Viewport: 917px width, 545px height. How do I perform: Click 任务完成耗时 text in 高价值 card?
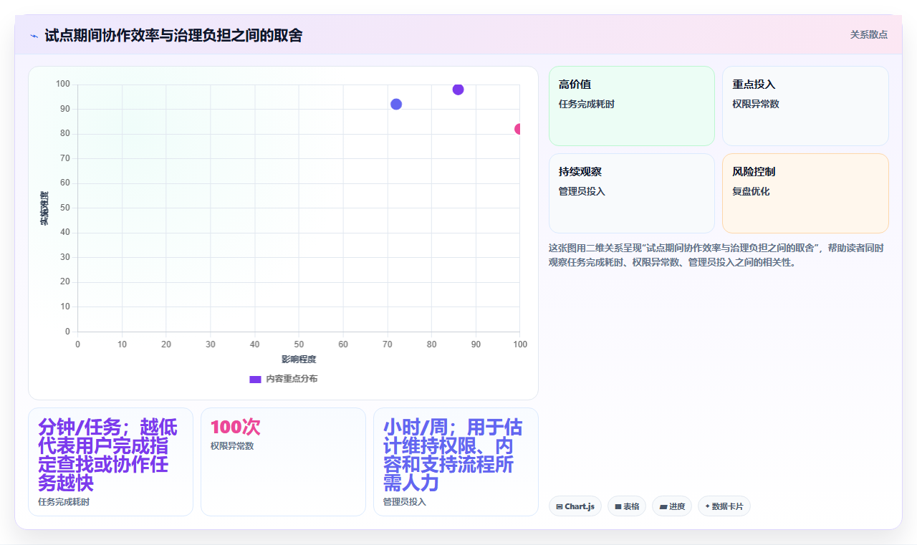pyautogui.click(x=587, y=104)
